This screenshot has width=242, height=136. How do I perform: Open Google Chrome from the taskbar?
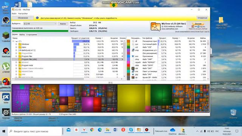[x=92, y=130]
